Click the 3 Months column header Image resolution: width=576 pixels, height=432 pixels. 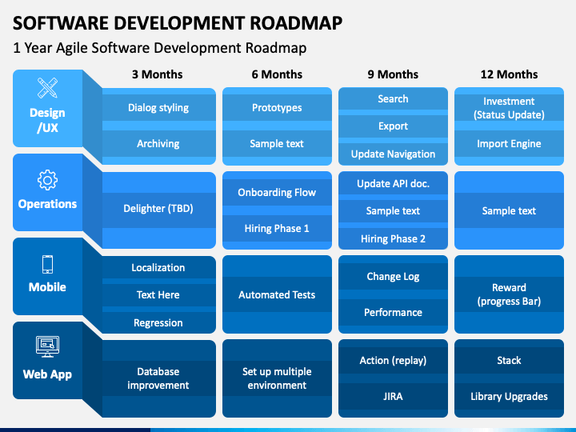[158, 74]
